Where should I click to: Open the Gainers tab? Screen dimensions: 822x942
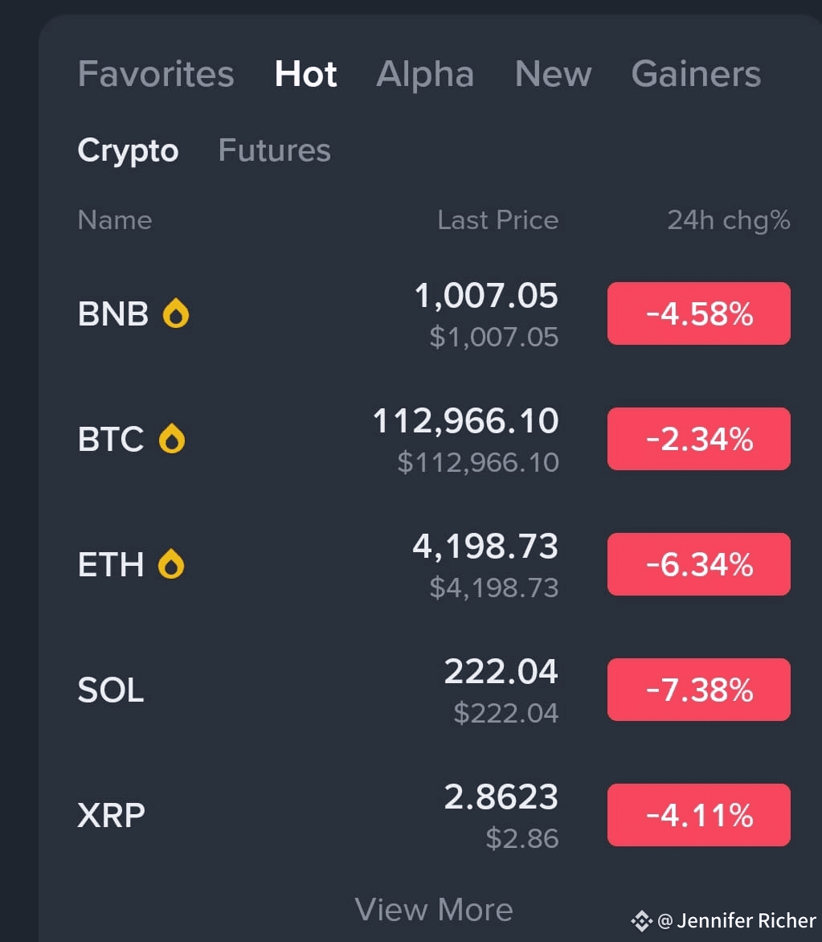[x=696, y=74]
